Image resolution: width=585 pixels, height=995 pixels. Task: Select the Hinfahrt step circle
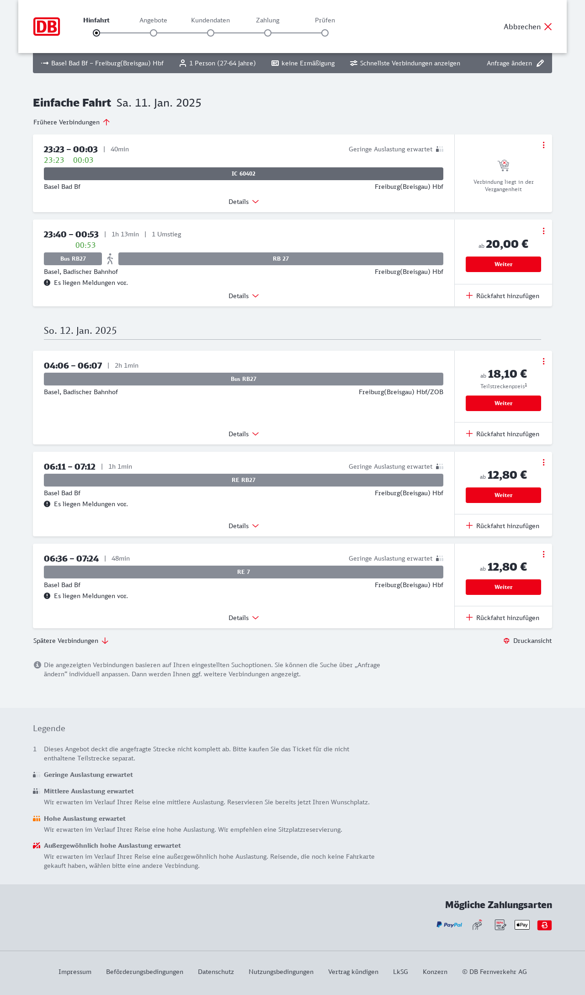click(96, 33)
